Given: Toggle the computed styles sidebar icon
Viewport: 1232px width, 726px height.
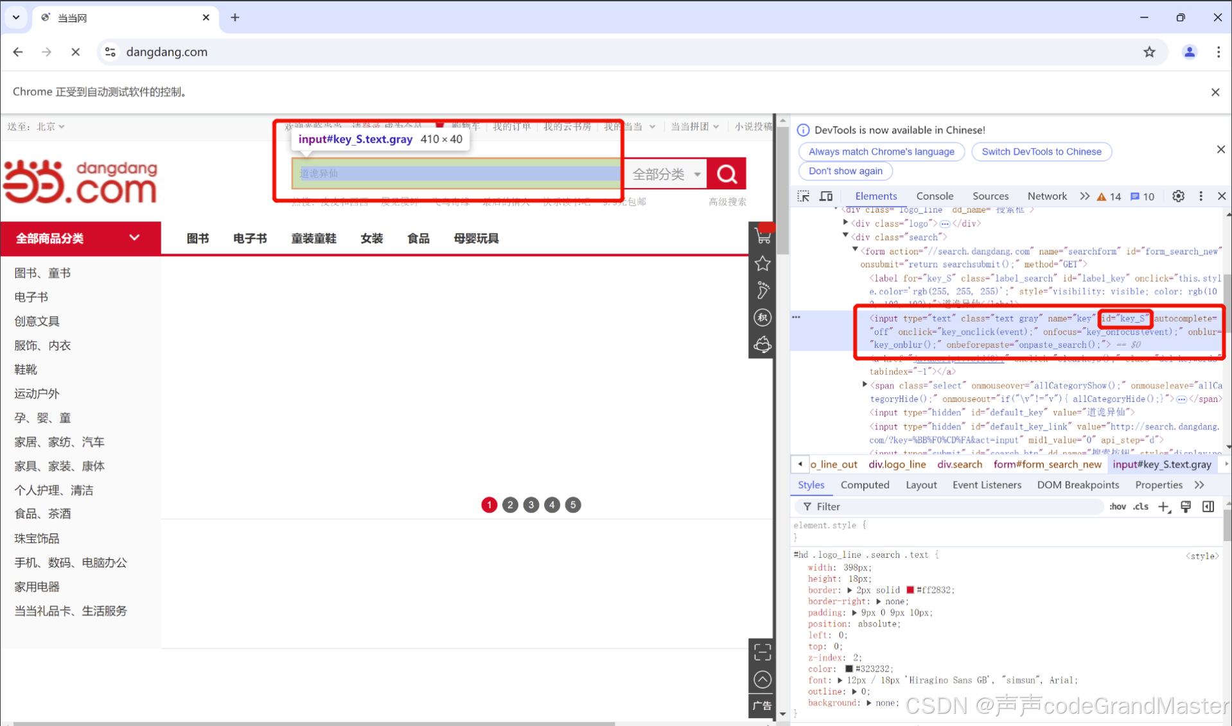Looking at the screenshot, I should click(1208, 506).
